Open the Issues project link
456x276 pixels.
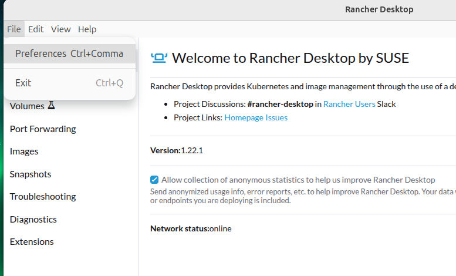click(276, 117)
